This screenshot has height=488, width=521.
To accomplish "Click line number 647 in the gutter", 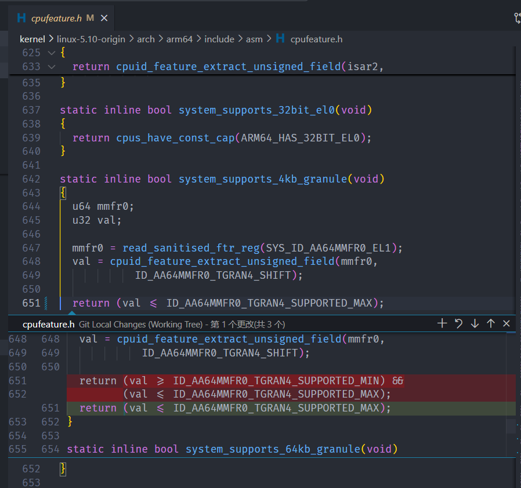I will (x=31, y=248).
